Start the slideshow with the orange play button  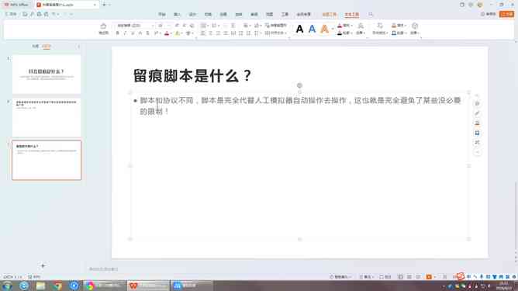[x=429, y=277]
